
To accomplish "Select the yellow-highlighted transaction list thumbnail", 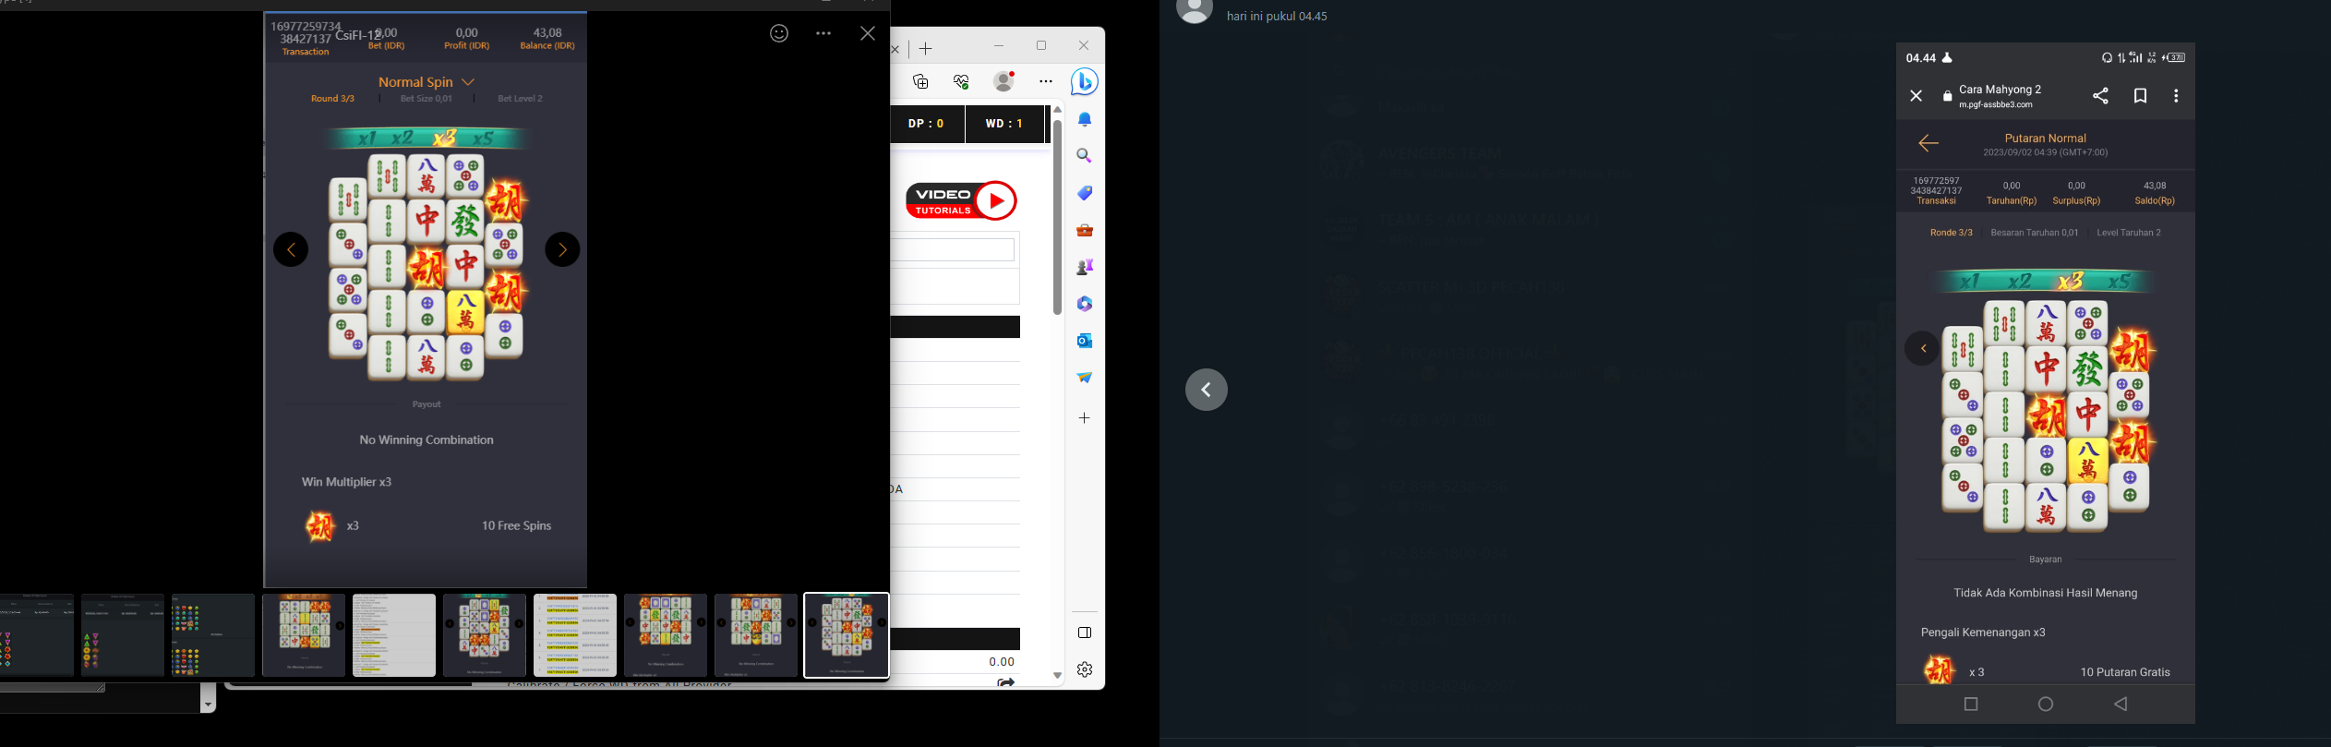I will click(575, 635).
